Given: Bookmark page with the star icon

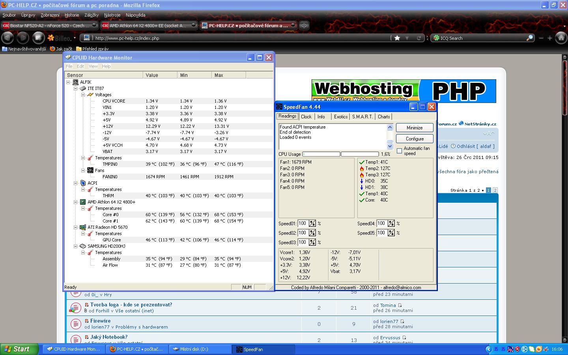Looking at the screenshot, I should (x=397, y=38).
